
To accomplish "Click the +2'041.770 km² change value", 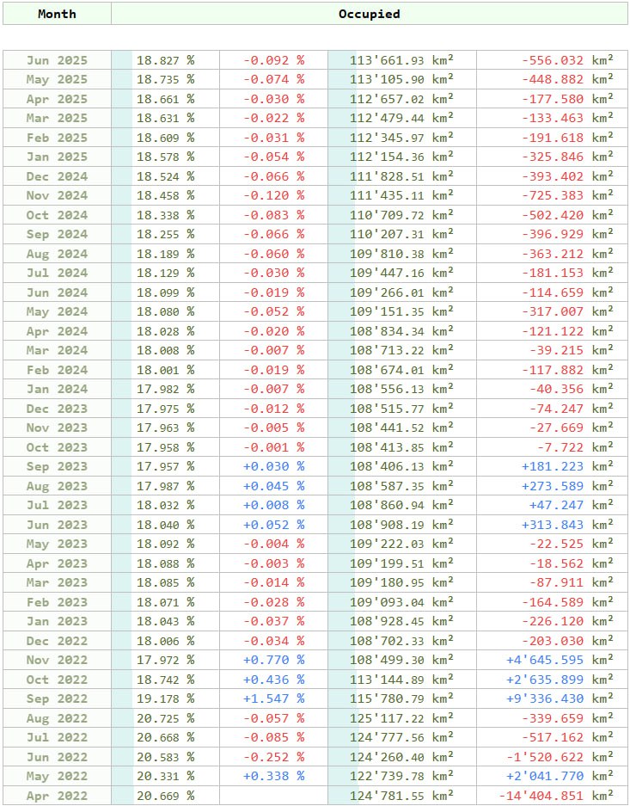I will click(x=560, y=776).
